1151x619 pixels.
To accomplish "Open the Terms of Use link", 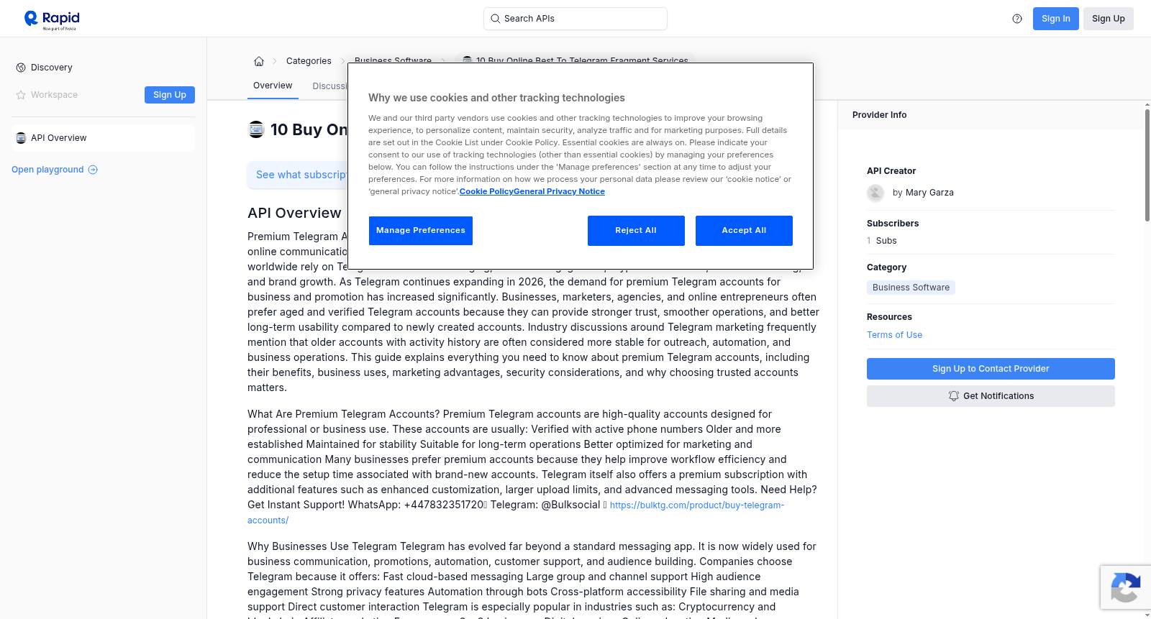I will (894, 335).
